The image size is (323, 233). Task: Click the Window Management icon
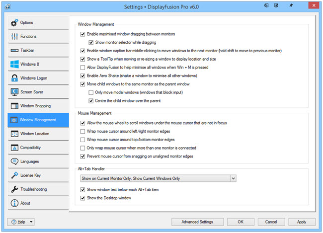(14, 120)
